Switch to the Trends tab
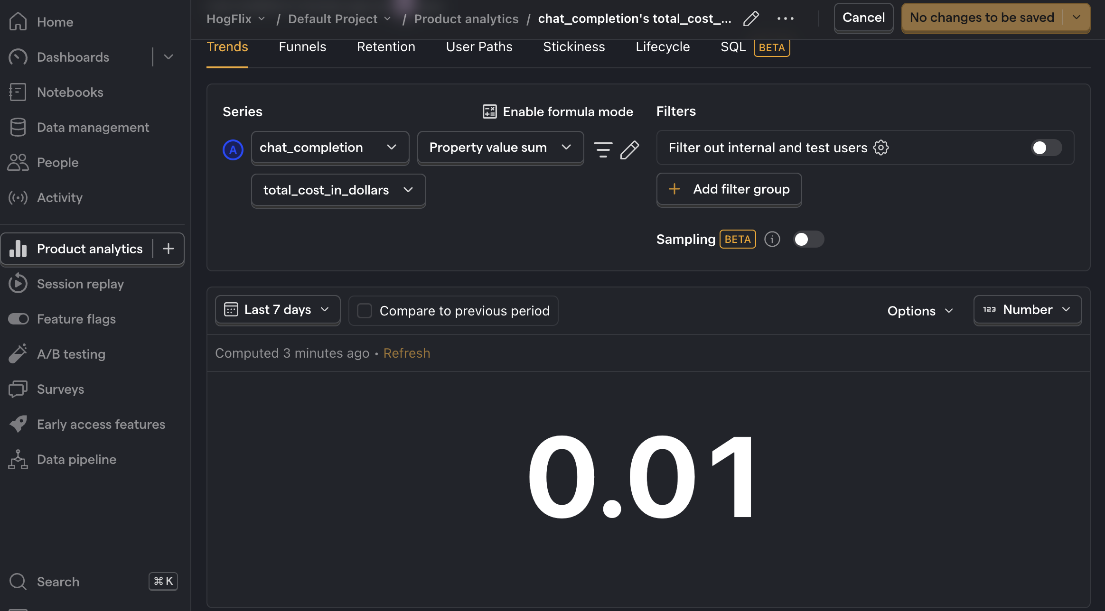 pyautogui.click(x=227, y=47)
